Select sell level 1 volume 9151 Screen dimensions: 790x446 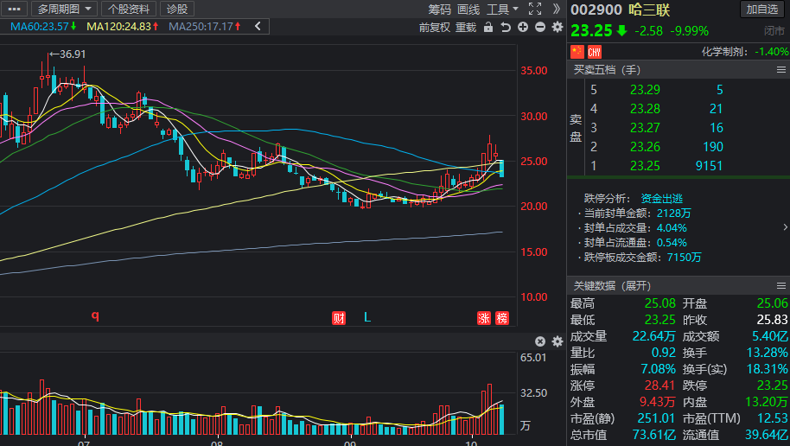(709, 166)
